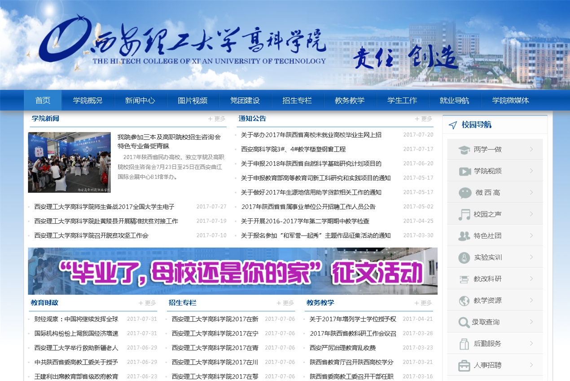This screenshot has width=570, height=381.
Task: Expand the chevron on 教学资源 row
Action: click(x=531, y=300)
